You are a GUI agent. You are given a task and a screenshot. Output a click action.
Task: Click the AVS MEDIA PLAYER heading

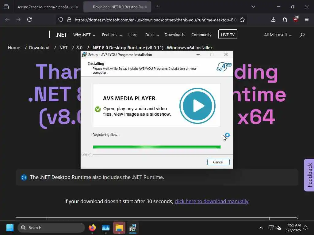129,99
